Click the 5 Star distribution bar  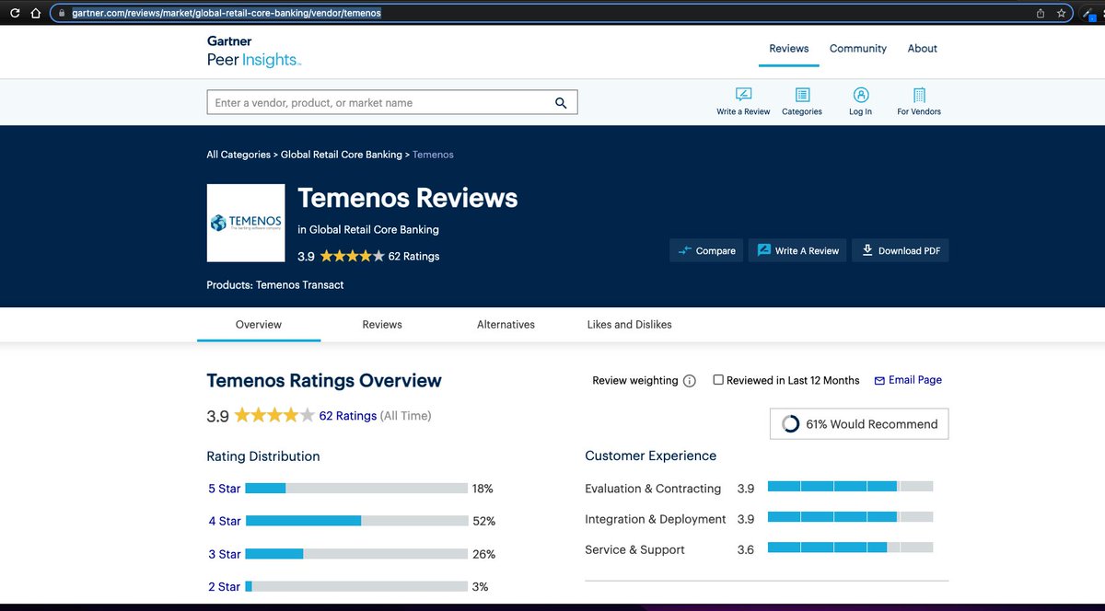pyautogui.click(x=357, y=488)
